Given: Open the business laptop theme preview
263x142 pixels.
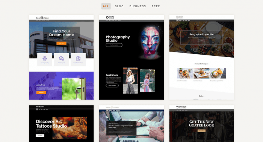Looking at the screenshot, I should tap(131, 124).
